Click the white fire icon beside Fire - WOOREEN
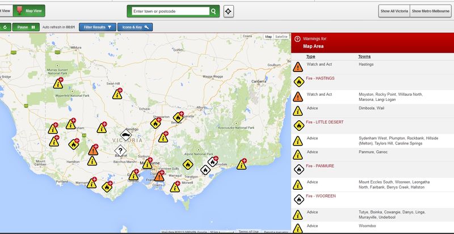454x234 pixels. 299,199
